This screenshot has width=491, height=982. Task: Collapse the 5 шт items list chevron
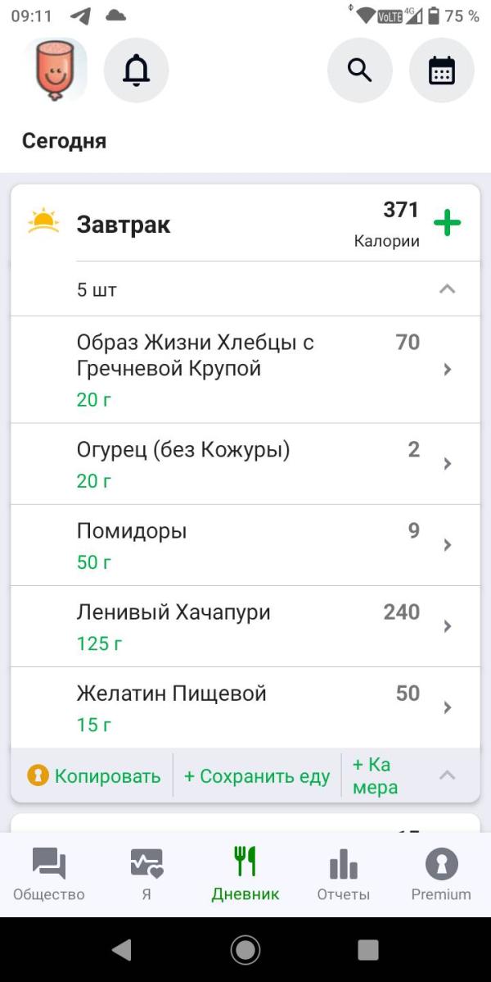coord(447,289)
